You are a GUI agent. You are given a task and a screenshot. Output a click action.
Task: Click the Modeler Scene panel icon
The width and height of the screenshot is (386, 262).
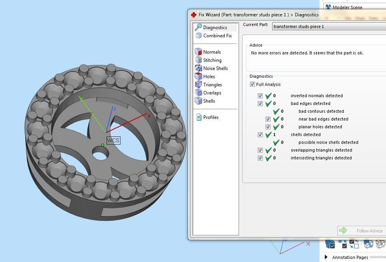pyautogui.click(x=328, y=7)
